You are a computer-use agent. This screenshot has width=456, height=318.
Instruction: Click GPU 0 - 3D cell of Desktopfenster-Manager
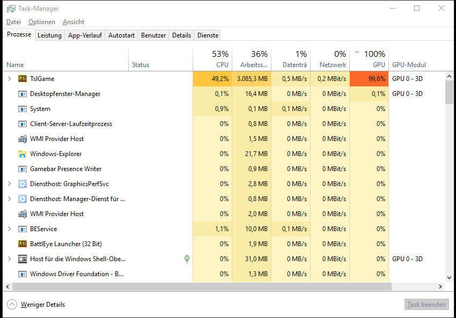point(407,94)
